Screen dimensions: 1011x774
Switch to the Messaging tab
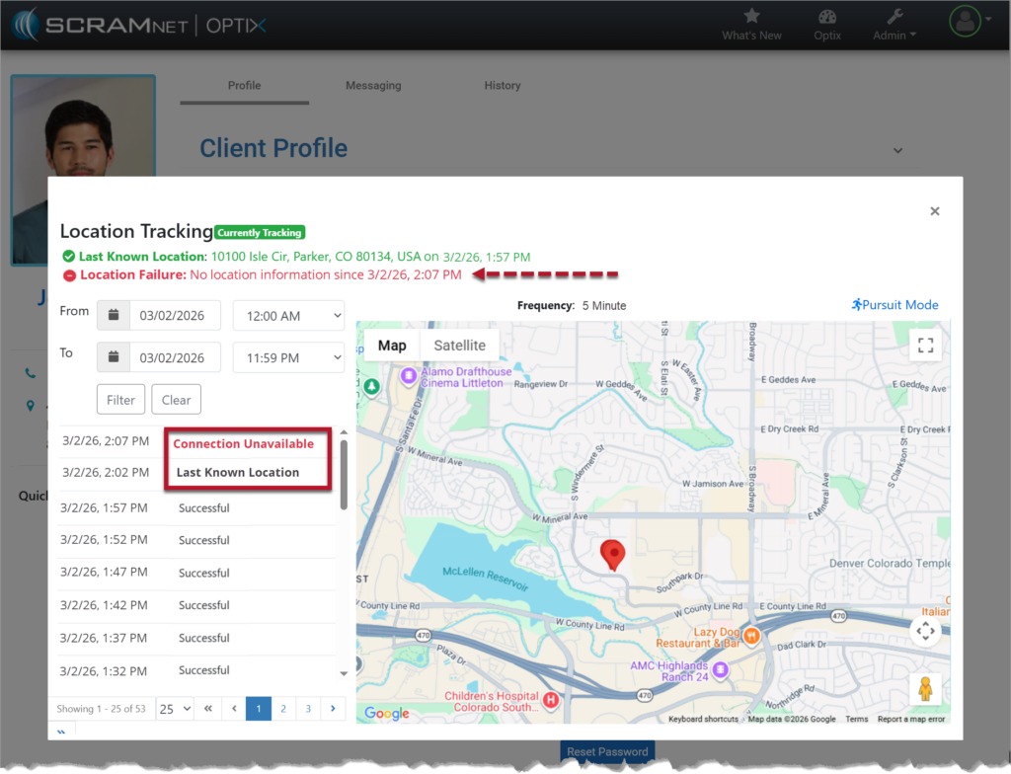(373, 86)
